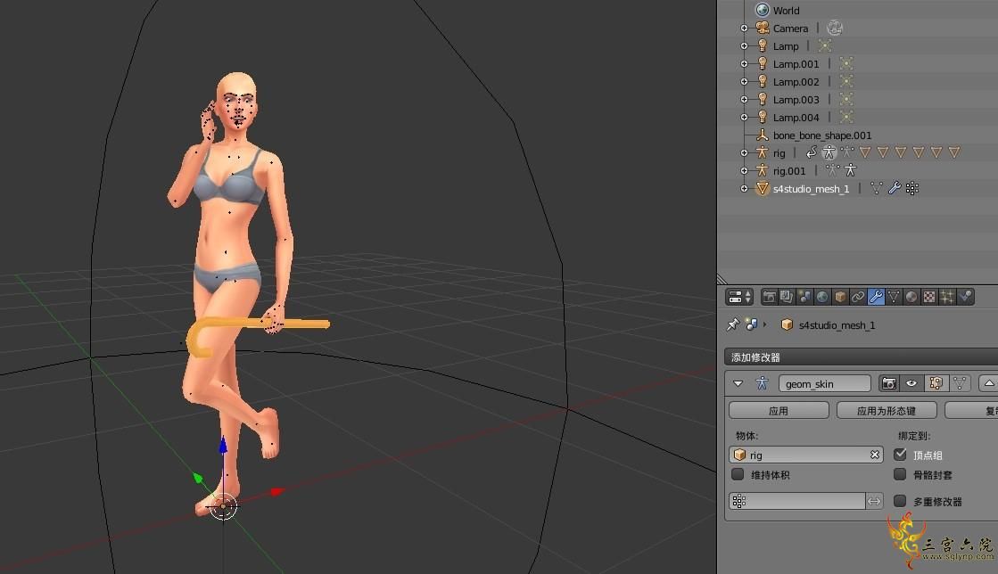Expand Lamp.003 in the outliner

coord(744,99)
